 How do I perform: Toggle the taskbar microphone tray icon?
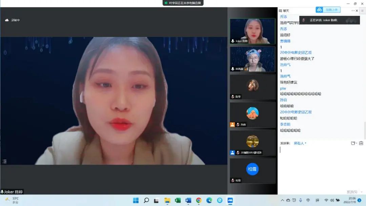coord(301,200)
